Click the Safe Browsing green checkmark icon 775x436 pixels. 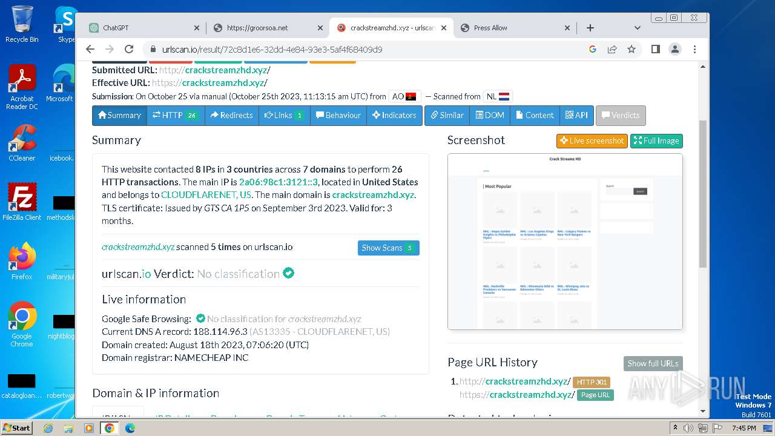[200, 319]
